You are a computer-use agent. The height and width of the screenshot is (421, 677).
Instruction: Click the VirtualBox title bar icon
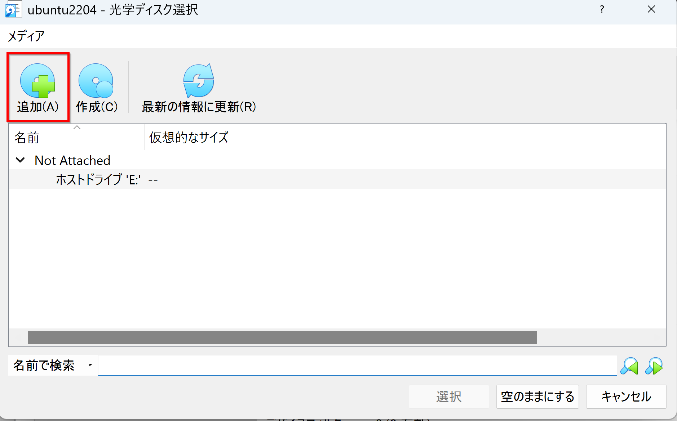13,10
